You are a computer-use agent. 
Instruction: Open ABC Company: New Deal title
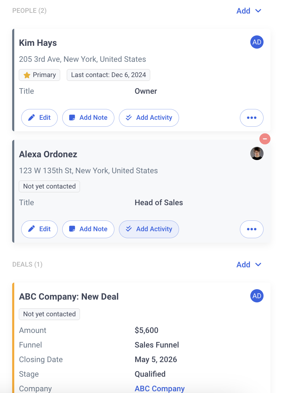coord(69,297)
